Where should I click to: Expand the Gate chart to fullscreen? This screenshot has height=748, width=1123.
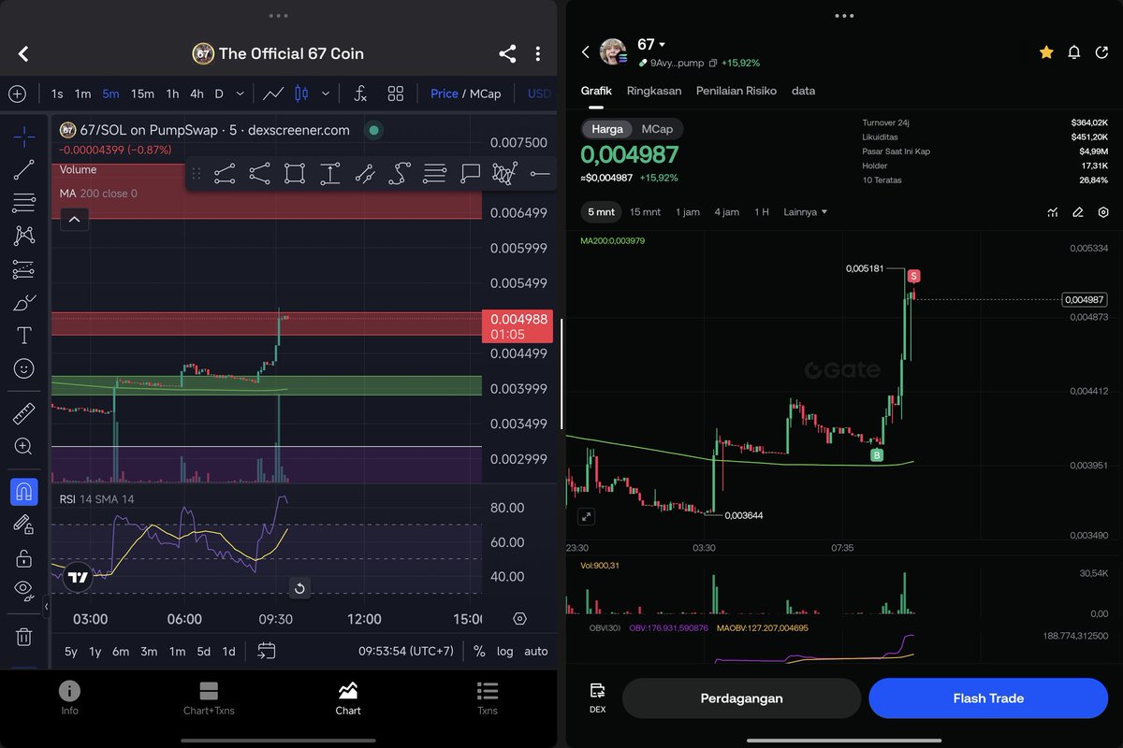[586, 516]
